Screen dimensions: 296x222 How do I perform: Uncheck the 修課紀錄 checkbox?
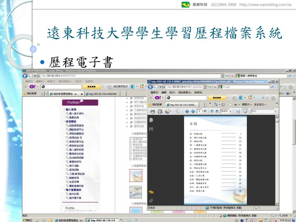(132, 98)
